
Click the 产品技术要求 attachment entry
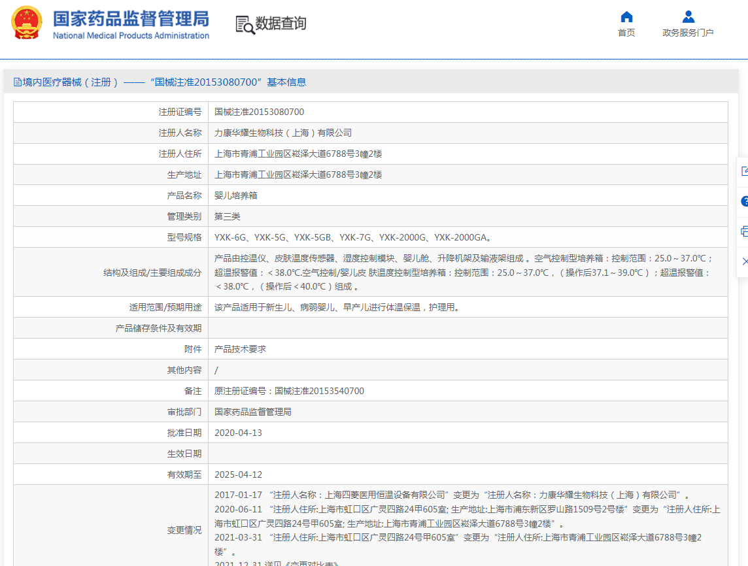tap(240, 349)
